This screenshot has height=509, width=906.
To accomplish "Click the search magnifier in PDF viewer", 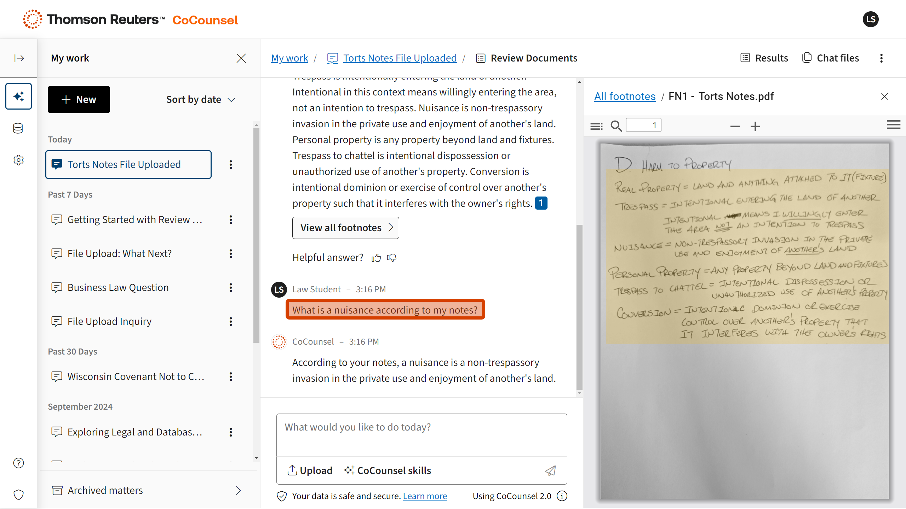I will click(x=616, y=126).
